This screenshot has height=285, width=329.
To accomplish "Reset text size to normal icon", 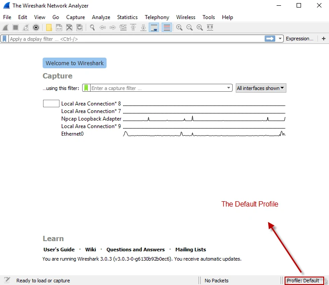I will click(x=200, y=27).
